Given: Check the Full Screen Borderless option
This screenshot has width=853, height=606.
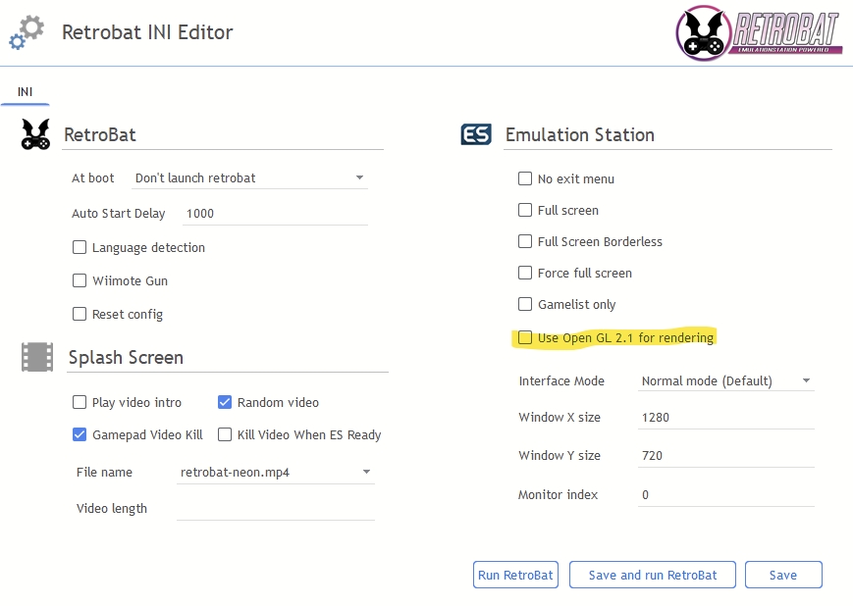Looking at the screenshot, I should (x=525, y=242).
